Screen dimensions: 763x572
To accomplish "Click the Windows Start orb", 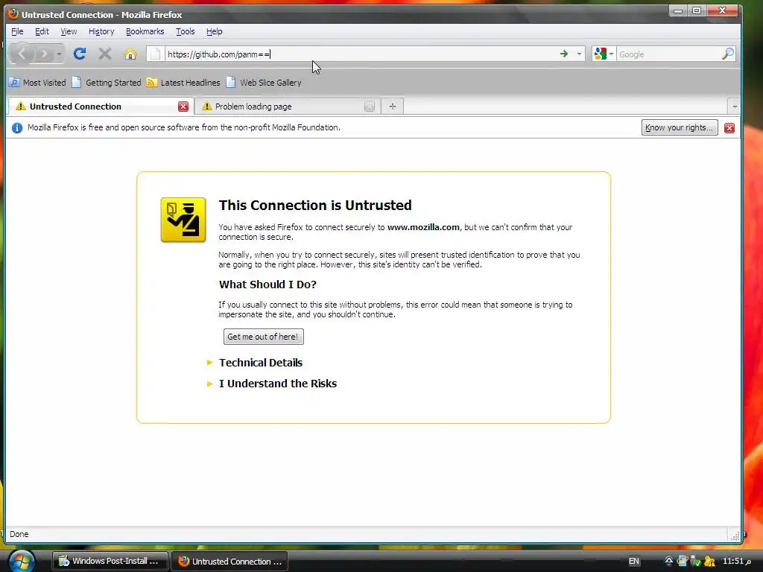I will [x=22, y=562].
